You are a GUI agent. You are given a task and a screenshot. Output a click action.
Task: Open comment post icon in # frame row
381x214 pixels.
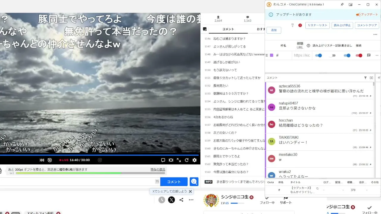[x=369, y=55]
